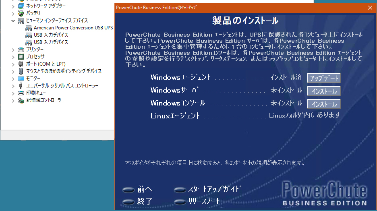Go back with the 前へ link
The height and width of the screenshot is (211, 377).
(x=145, y=190)
